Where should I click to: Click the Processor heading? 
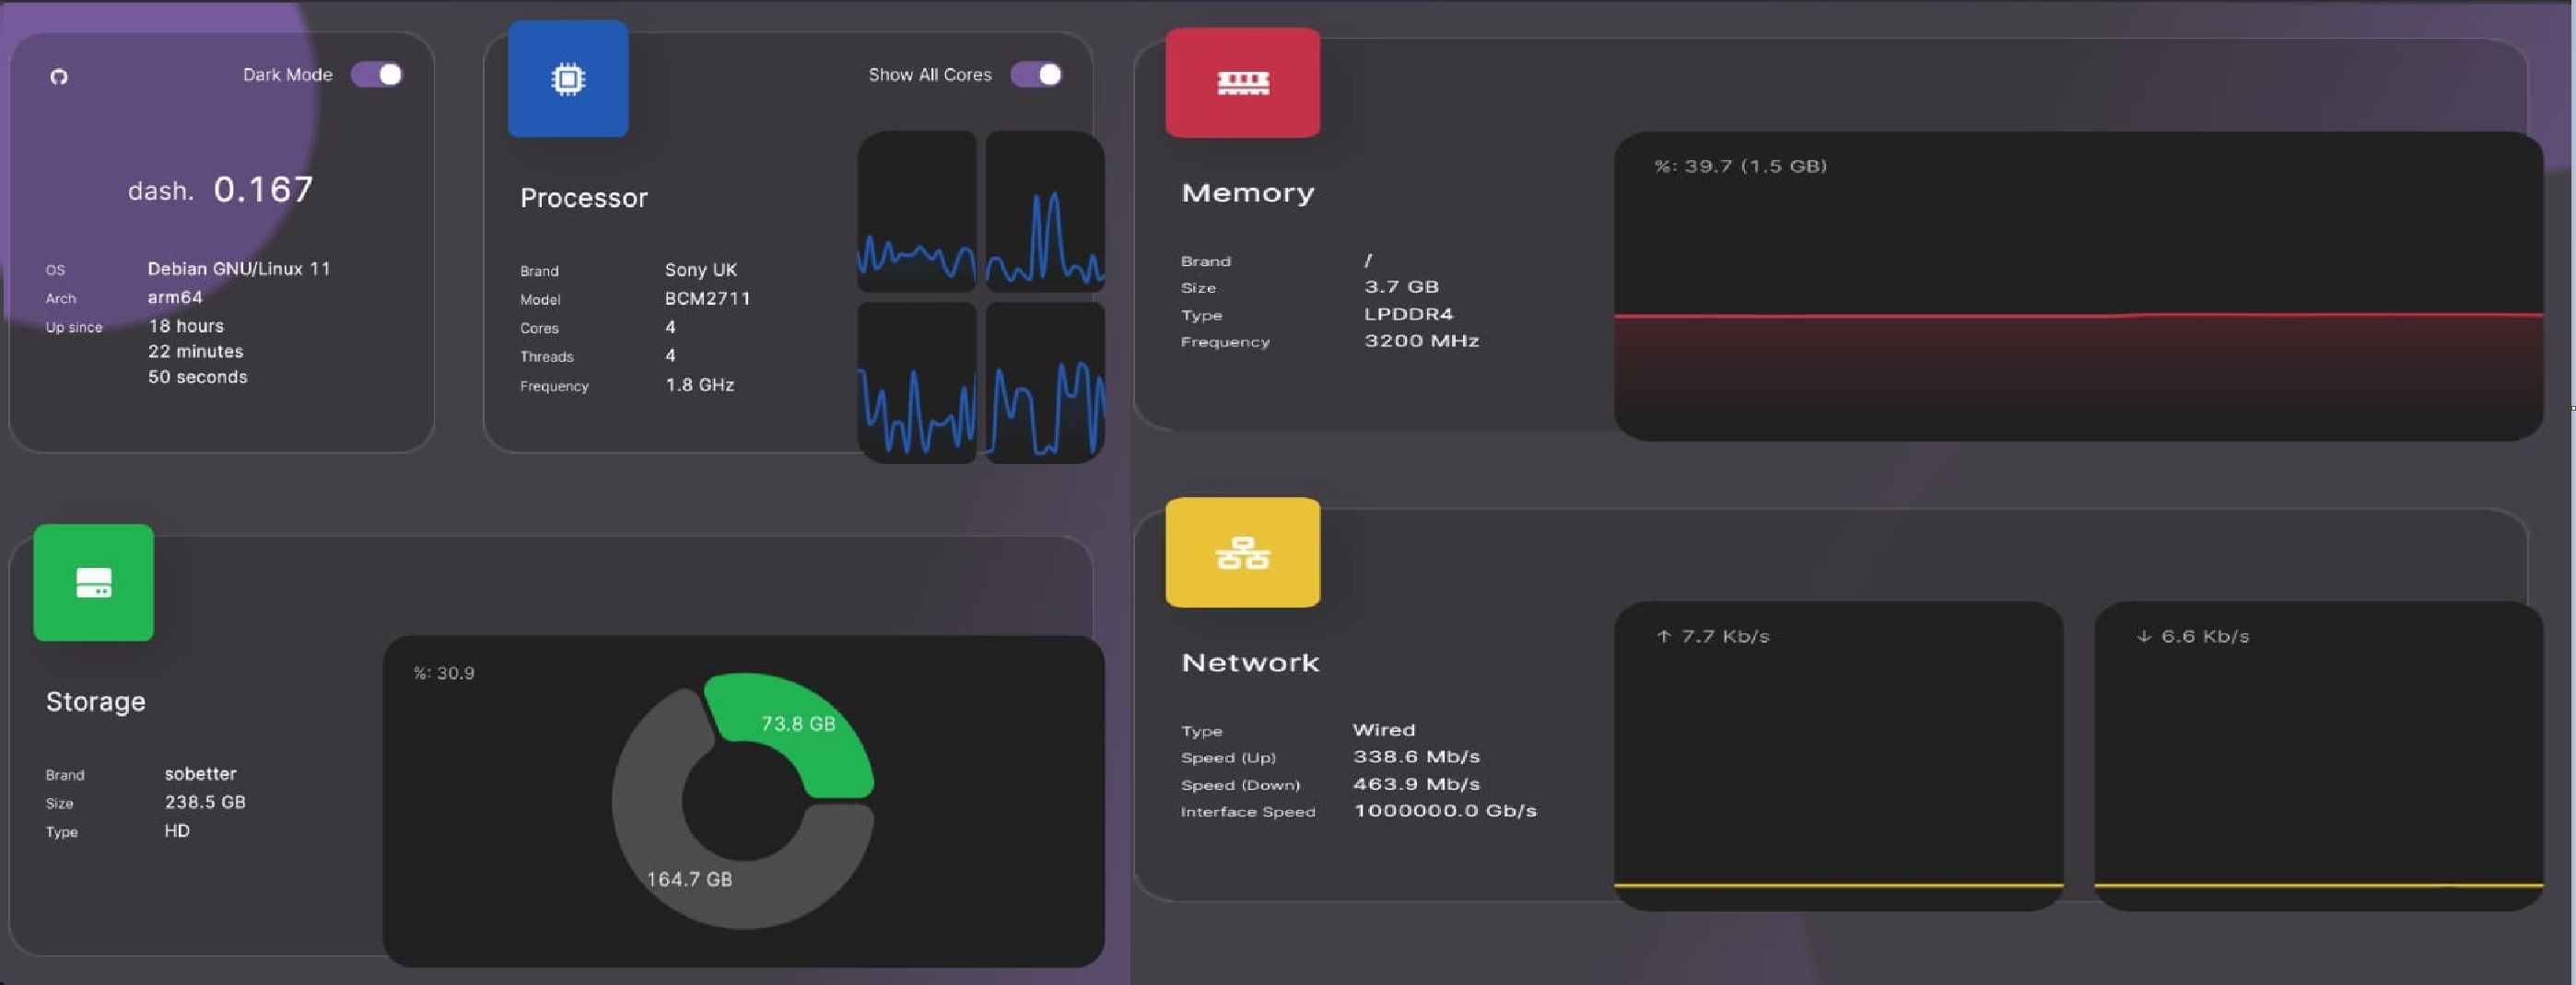[584, 198]
